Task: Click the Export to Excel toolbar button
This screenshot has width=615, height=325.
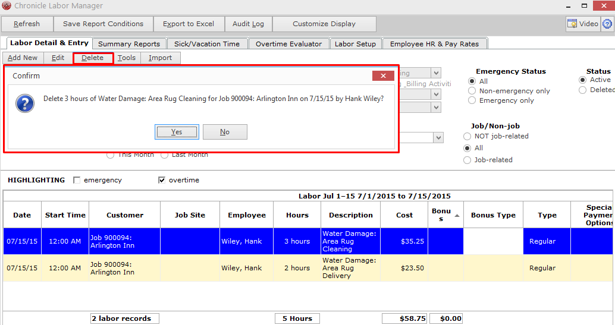Action: click(x=189, y=24)
